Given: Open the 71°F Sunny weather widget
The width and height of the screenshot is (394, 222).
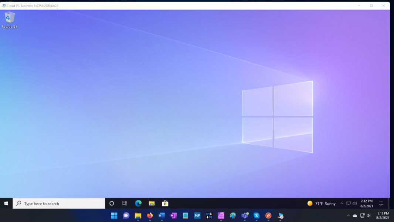Looking at the screenshot, I should 321,203.
